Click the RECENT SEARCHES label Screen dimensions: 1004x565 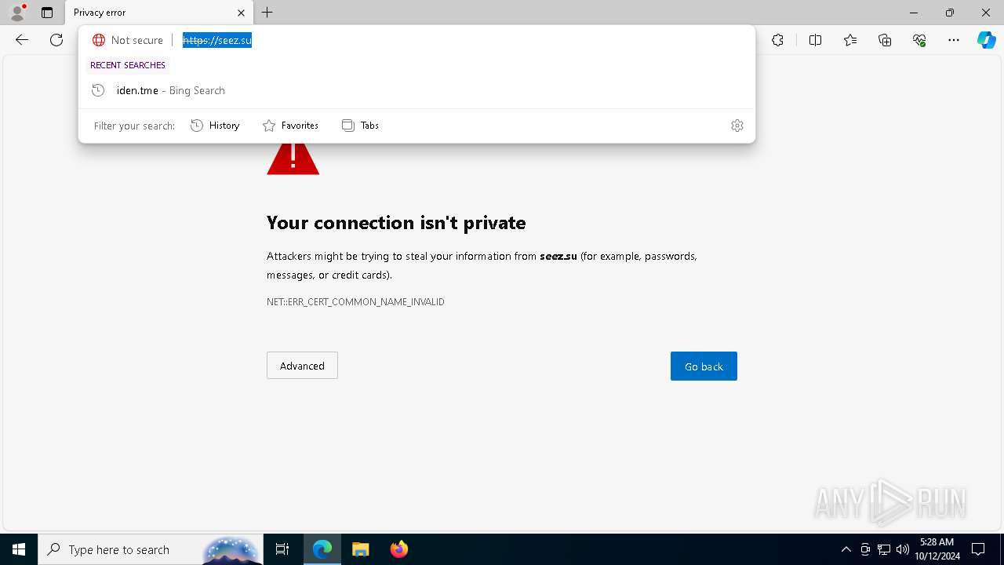pyautogui.click(x=128, y=65)
